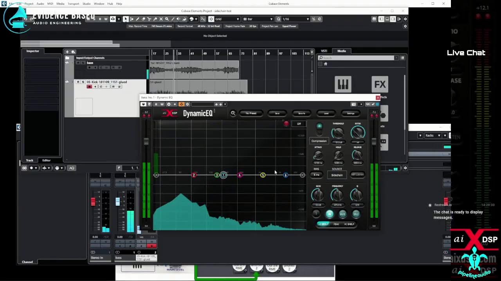Click the Add Track plus icon
501x281 pixels.
pyautogui.click(x=67, y=52)
